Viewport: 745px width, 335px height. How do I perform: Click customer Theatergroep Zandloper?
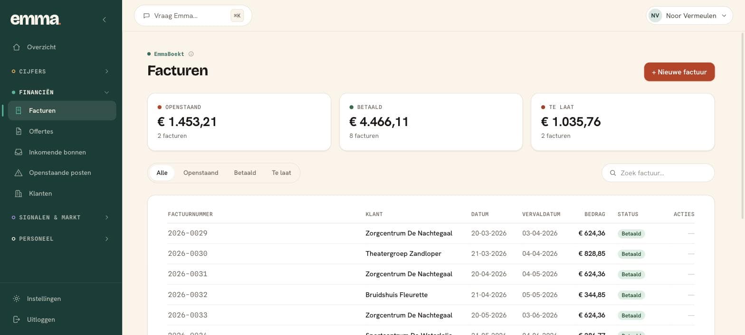click(x=403, y=254)
